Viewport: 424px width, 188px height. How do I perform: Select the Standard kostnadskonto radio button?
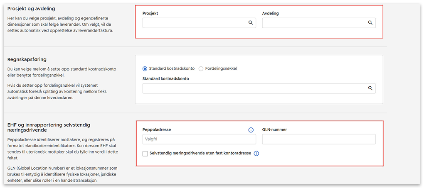pyautogui.click(x=145, y=68)
